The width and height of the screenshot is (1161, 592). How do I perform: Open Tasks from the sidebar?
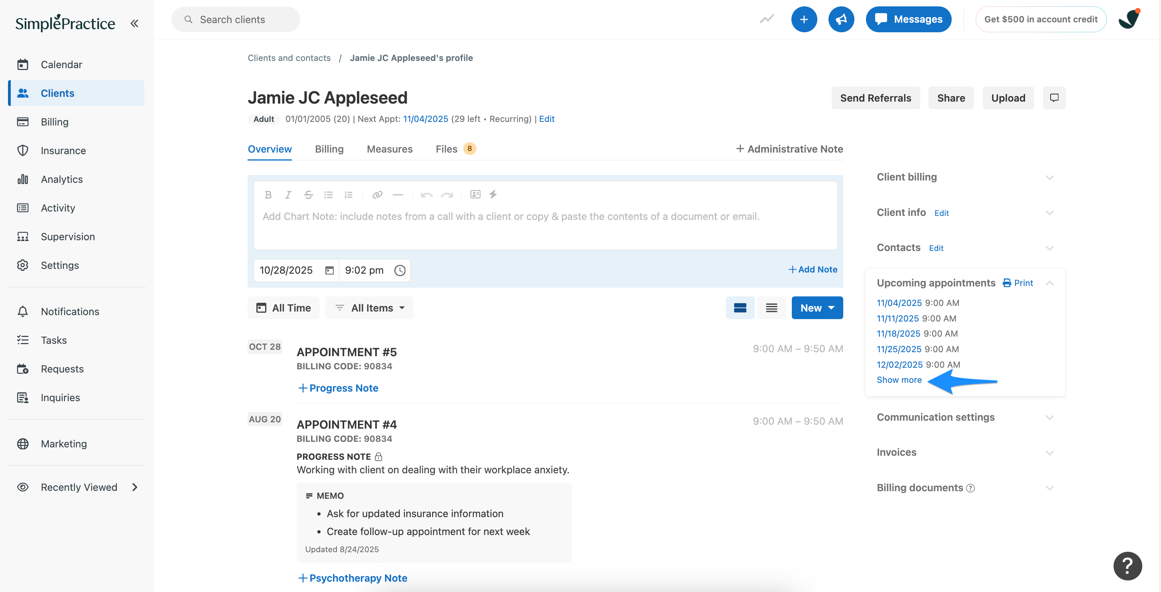point(76,340)
